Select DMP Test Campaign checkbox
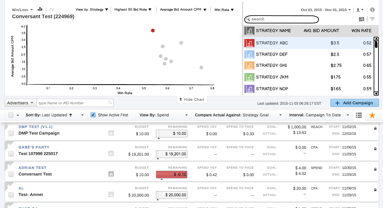The width and height of the screenshot is (383, 208). pyautogui.click(x=11, y=133)
